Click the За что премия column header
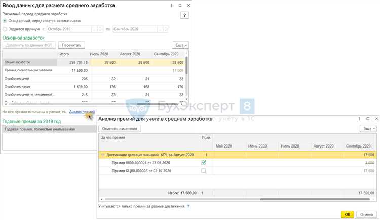 149,141
